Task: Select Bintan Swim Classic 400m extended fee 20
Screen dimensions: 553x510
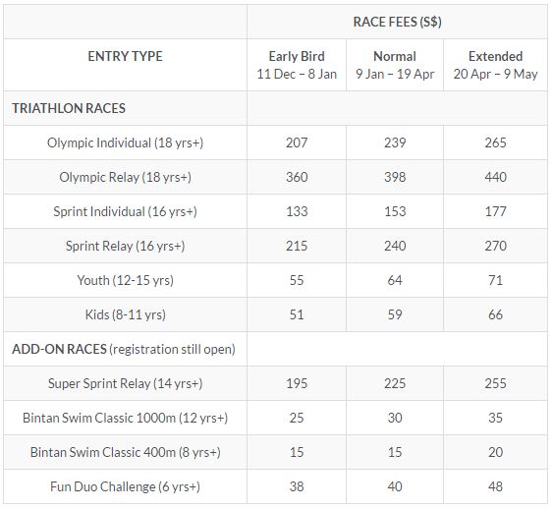Action: (x=495, y=452)
